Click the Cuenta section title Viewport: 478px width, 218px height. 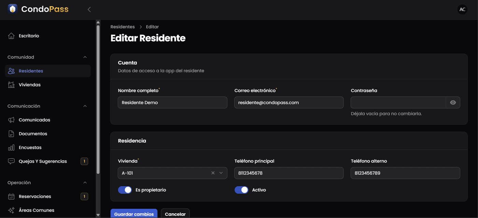pyautogui.click(x=127, y=63)
